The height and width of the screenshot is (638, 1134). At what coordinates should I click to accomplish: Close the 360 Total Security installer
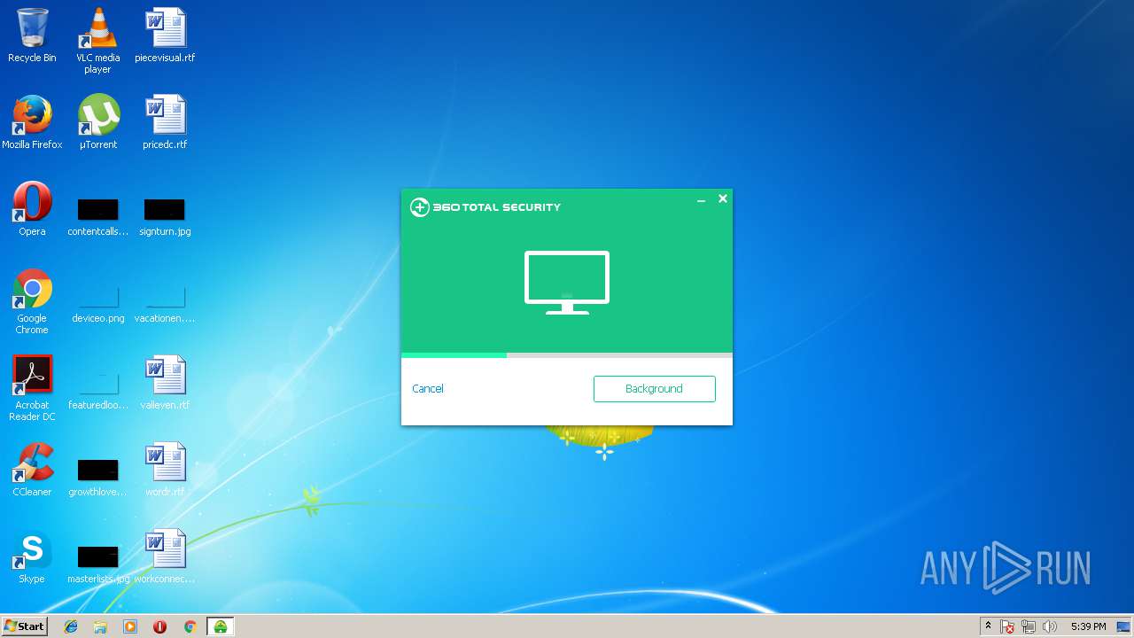click(723, 199)
